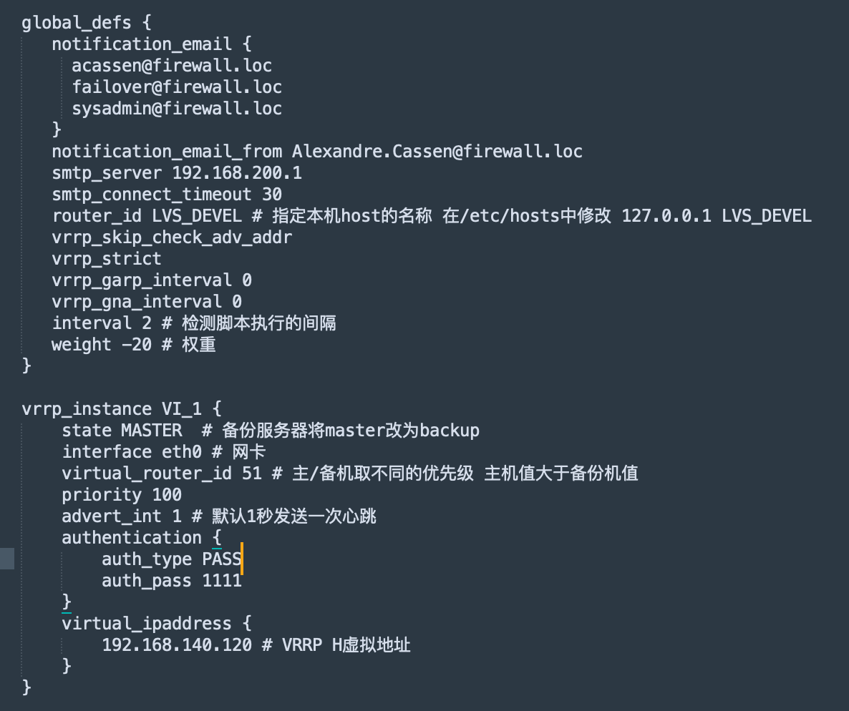The height and width of the screenshot is (711, 849).
Task: Click the priority value 100
Action: pos(167,494)
